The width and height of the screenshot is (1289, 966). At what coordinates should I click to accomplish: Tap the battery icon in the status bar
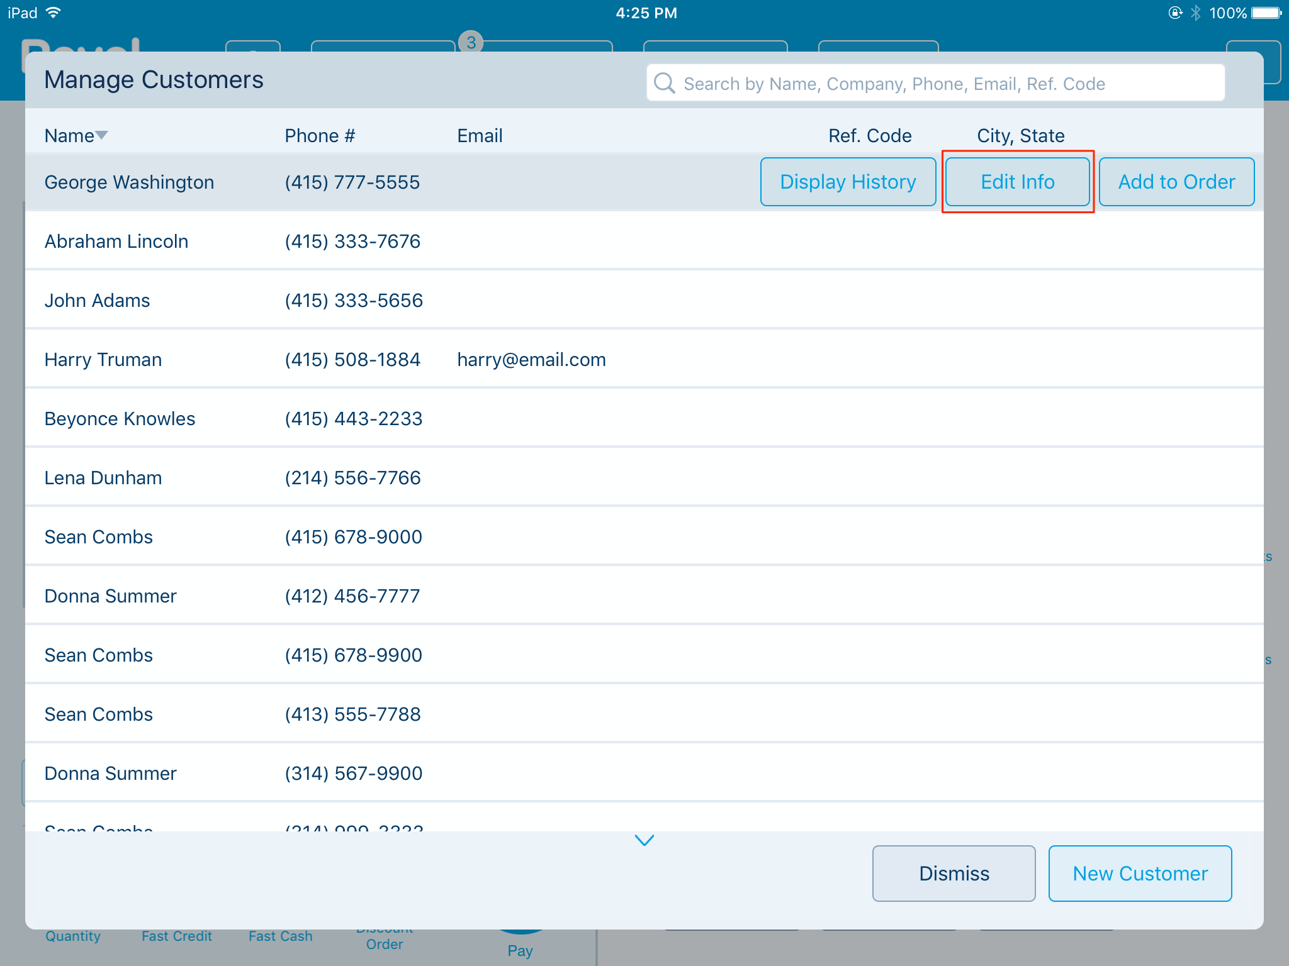point(1266,13)
